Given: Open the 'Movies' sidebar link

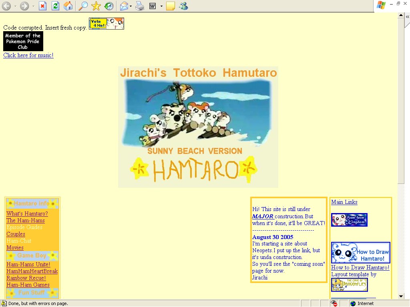Looking at the screenshot, I should pos(15,247).
